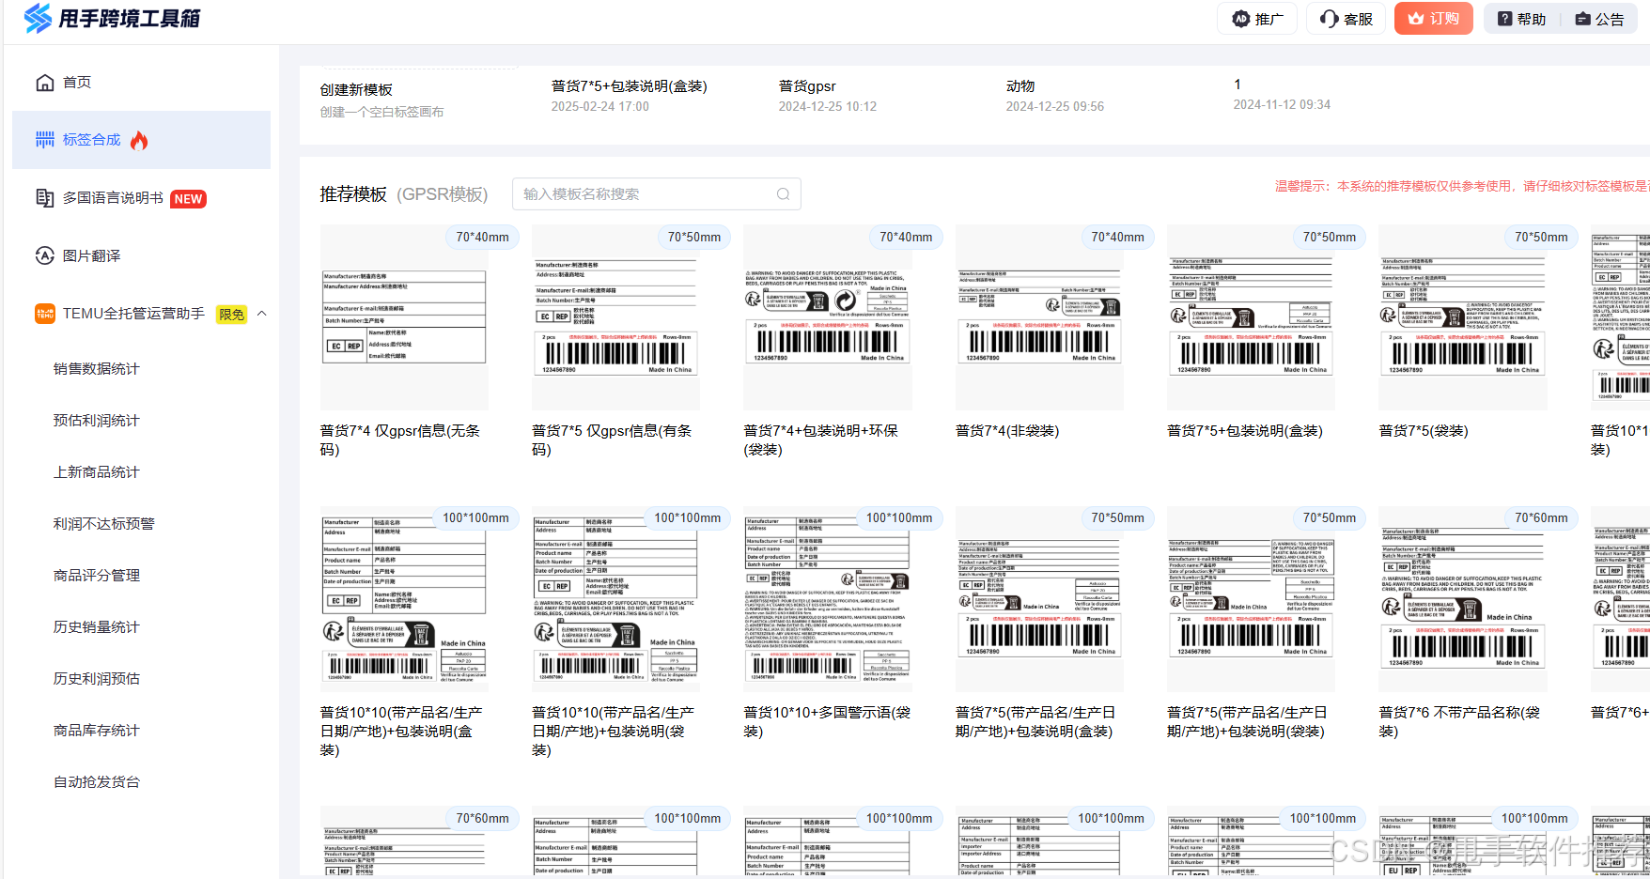The image size is (1650, 879).
Task: Click the headset icon on the 客服 button
Action: (x=1329, y=19)
